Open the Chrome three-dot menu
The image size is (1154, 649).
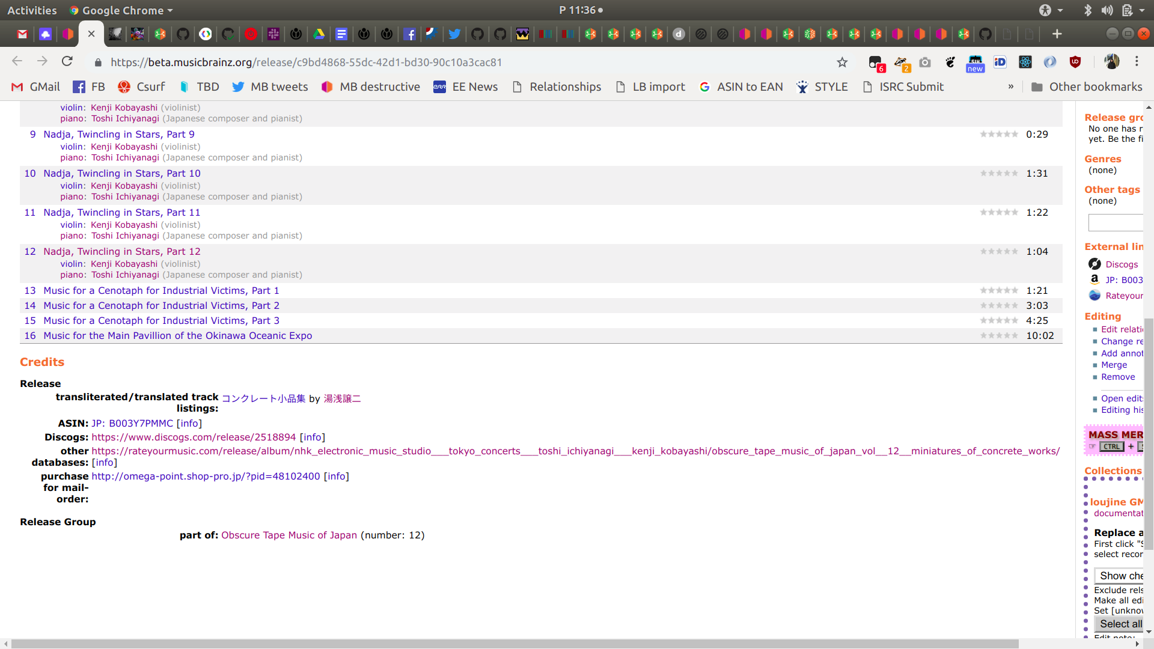pos(1137,62)
